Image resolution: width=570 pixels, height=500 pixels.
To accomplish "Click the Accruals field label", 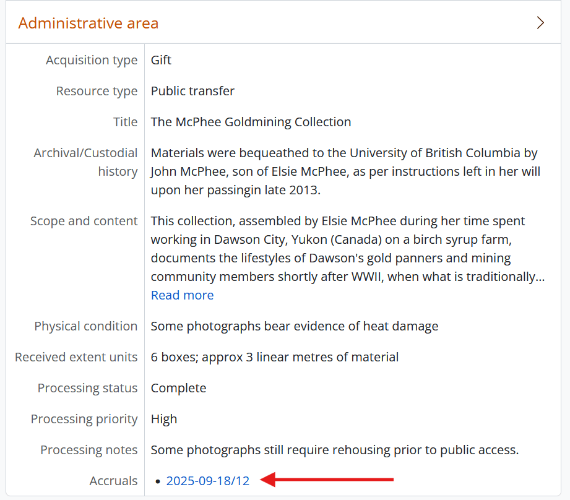I will pos(113,481).
